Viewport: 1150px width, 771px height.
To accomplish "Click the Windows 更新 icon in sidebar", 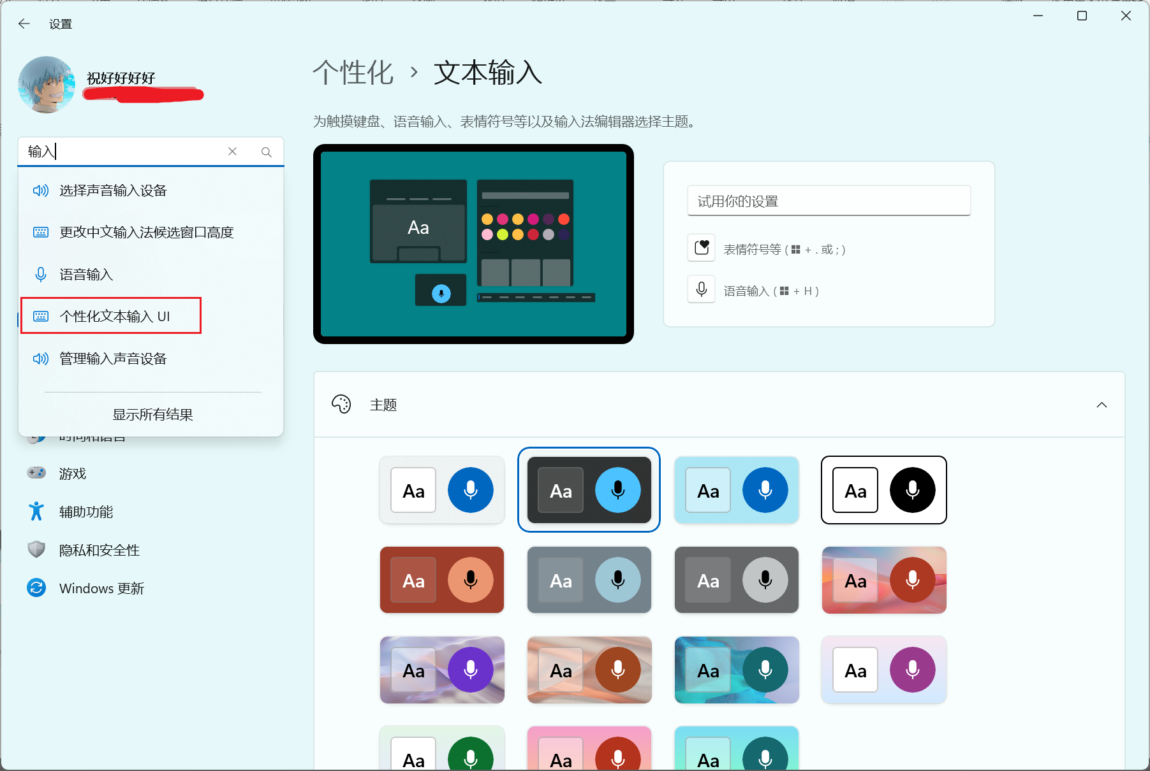I will pyautogui.click(x=36, y=587).
